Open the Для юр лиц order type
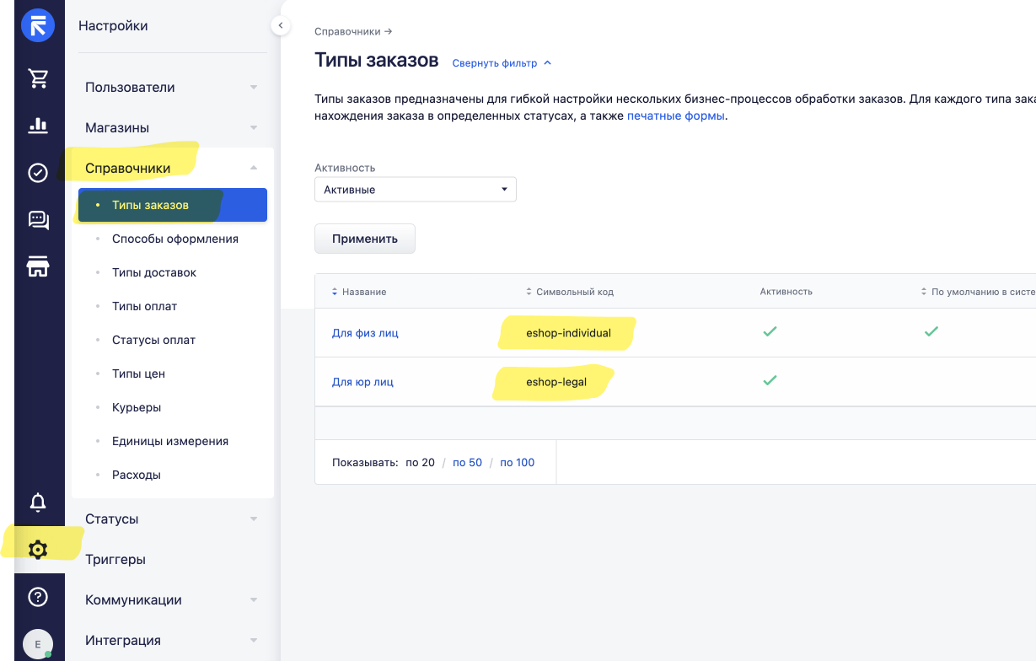 click(x=362, y=382)
